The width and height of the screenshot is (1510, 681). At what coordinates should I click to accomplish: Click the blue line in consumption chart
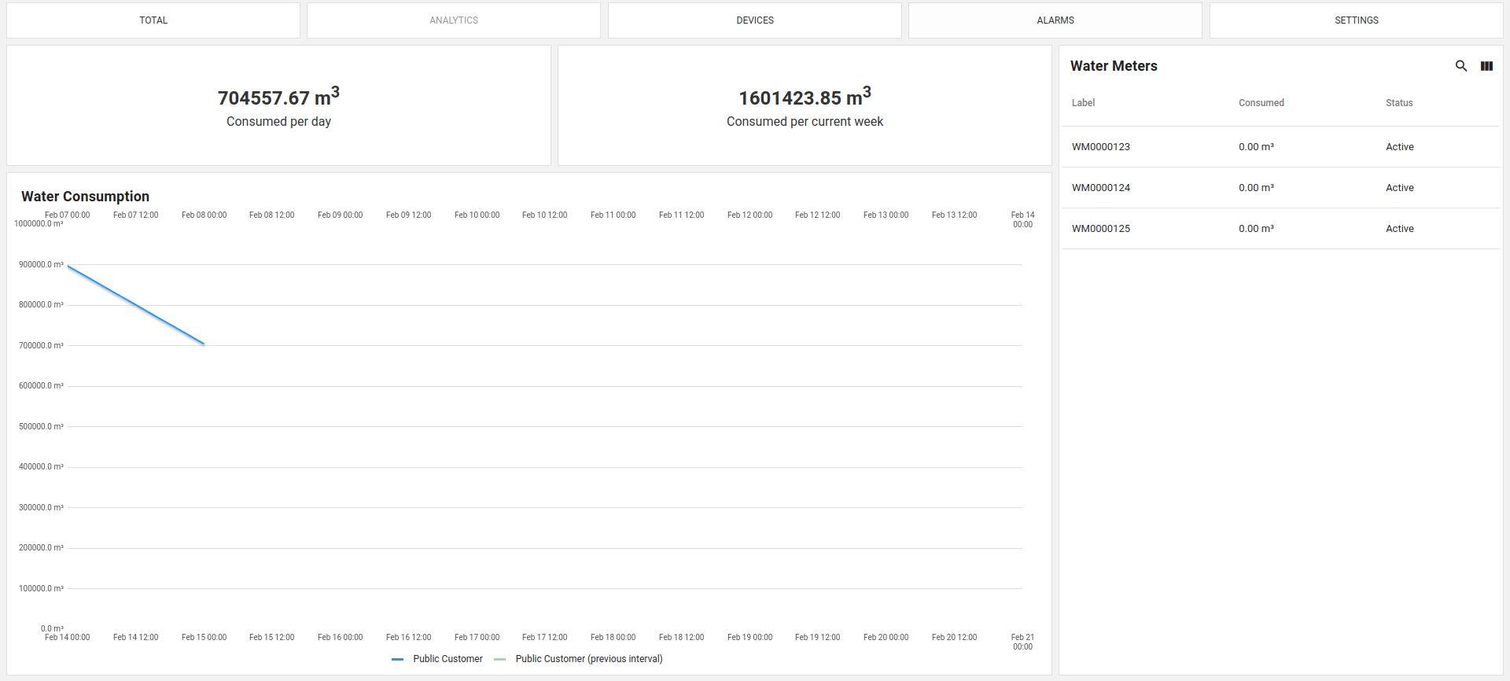136,306
